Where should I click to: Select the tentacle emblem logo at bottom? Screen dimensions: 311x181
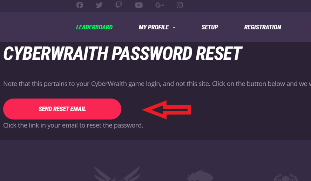point(286,177)
